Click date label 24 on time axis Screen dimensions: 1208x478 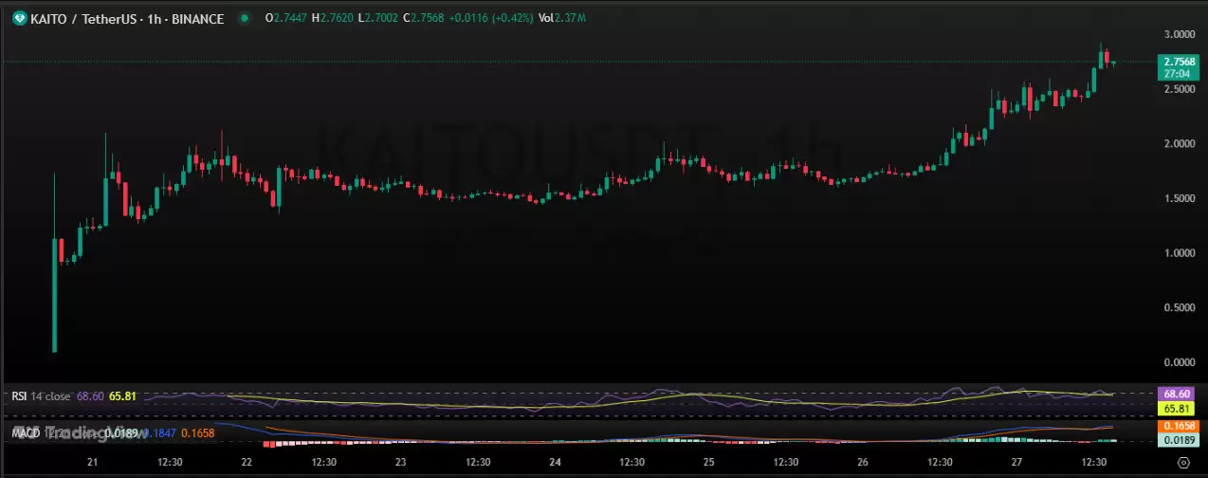coord(556,463)
